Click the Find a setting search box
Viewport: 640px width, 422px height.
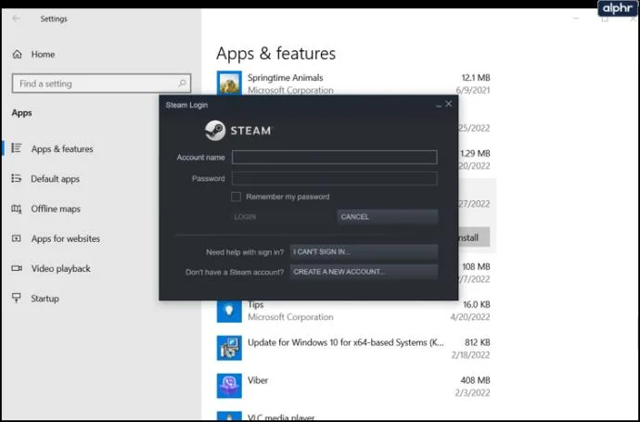point(101,83)
